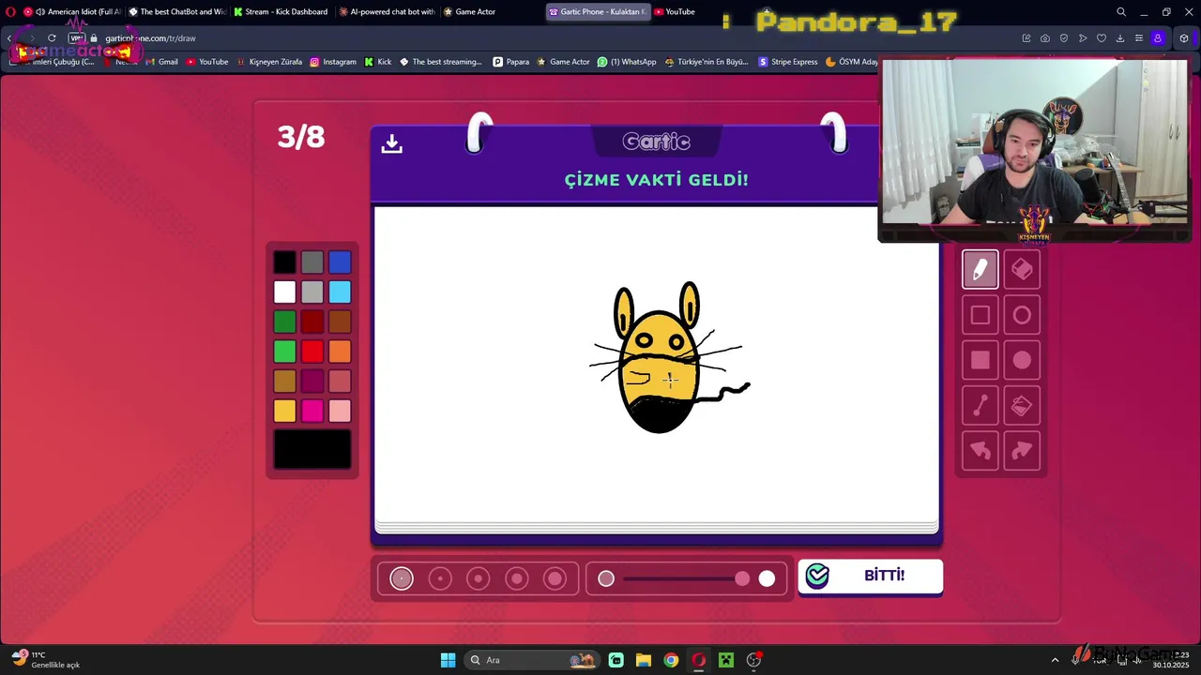Pick the black color swatch
The image size is (1201, 675).
click(284, 262)
